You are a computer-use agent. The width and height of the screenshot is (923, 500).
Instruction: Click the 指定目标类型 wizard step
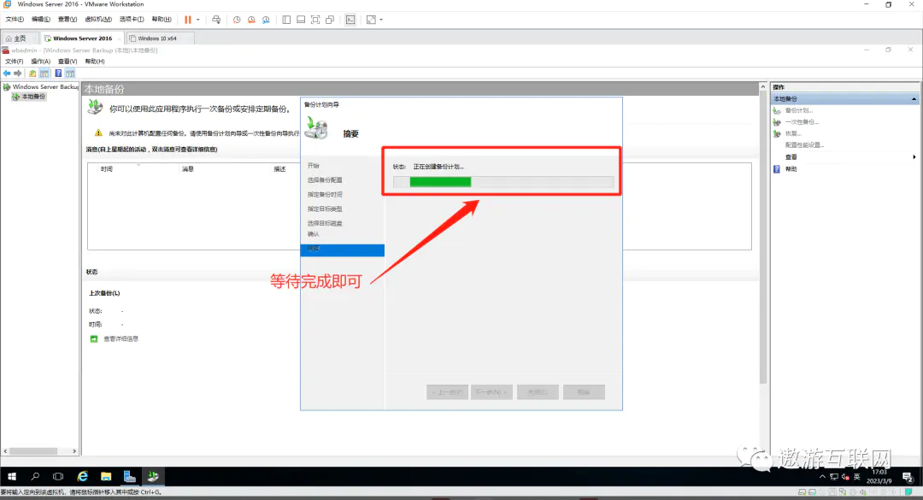click(325, 209)
